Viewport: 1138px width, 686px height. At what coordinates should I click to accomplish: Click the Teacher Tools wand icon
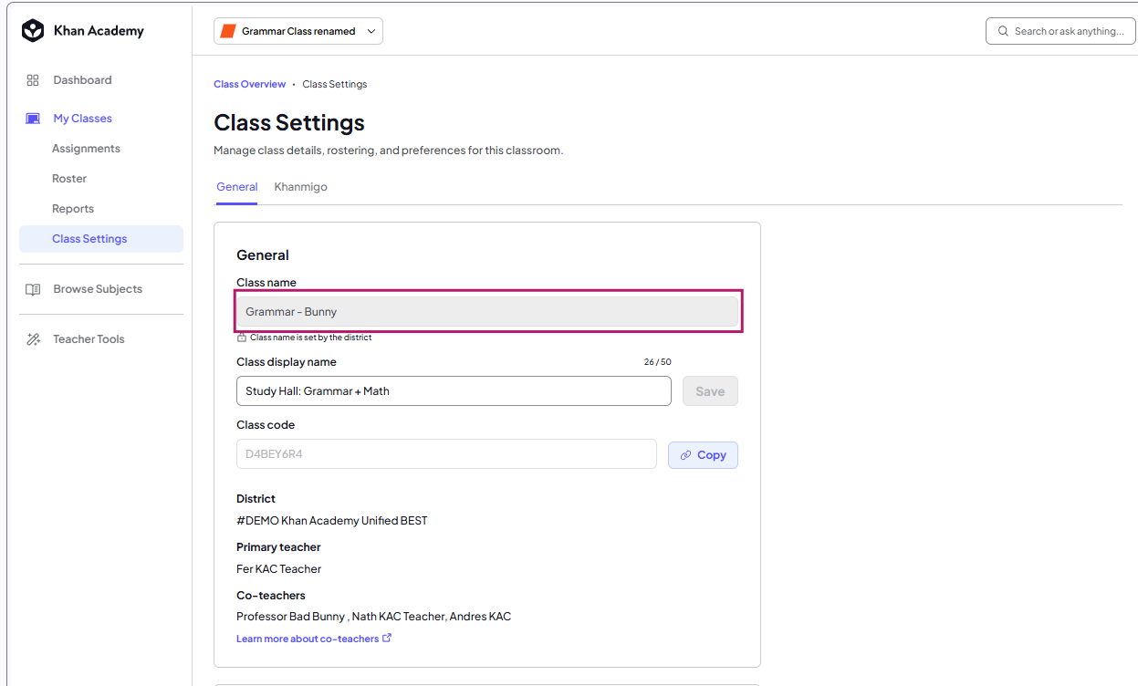(33, 339)
